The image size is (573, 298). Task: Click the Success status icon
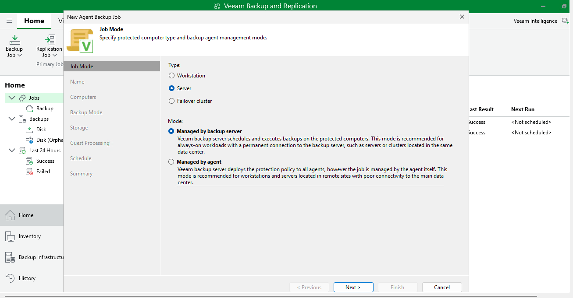click(x=29, y=161)
